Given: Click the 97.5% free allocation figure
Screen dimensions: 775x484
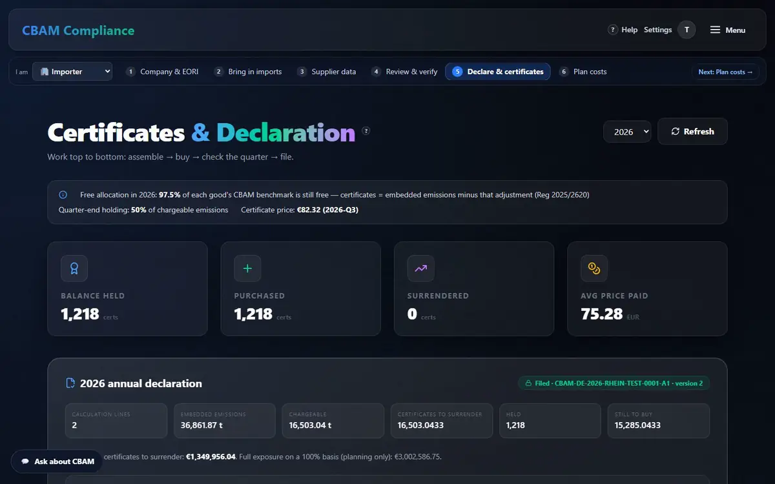Looking at the screenshot, I should 170,194.
